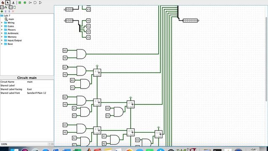This screenshot has height=151, width=268.
Task: Choose the AND gate tool
Action: (35, 3)
